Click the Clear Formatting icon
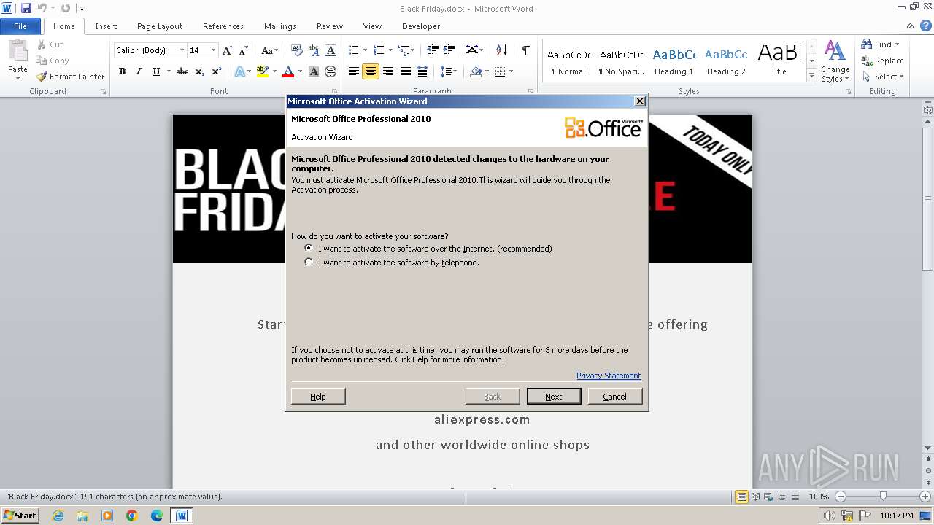 coord(297,50)
